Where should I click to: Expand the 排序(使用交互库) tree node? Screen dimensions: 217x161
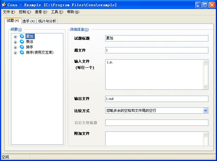(15, 53)
